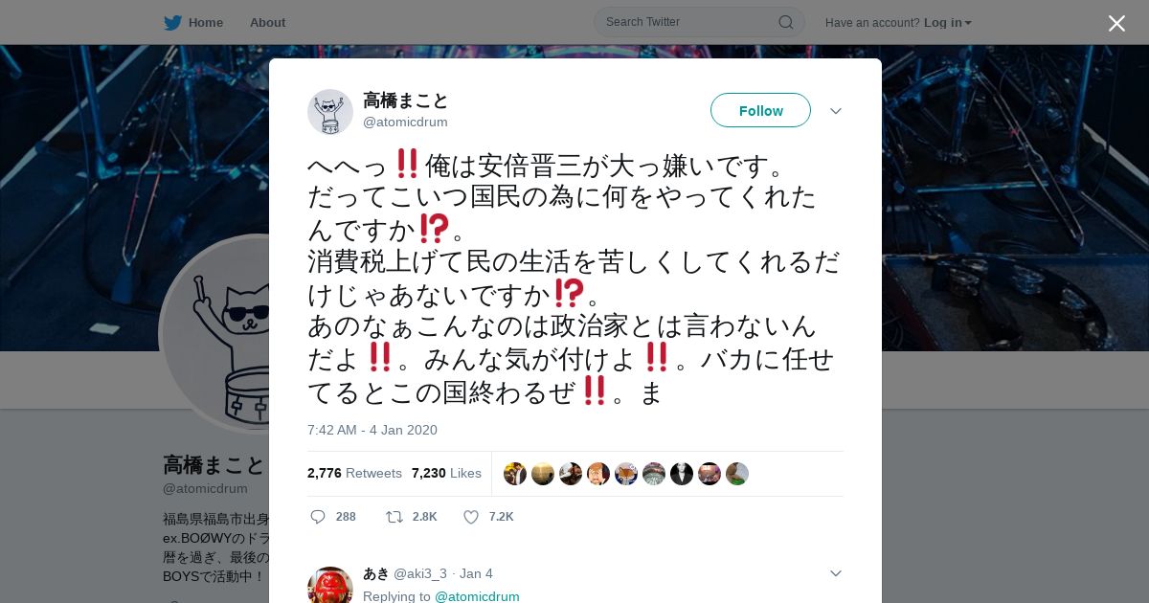Open the About menu item
Viewport: 1149px width, 603px height.
coord(267,22)
